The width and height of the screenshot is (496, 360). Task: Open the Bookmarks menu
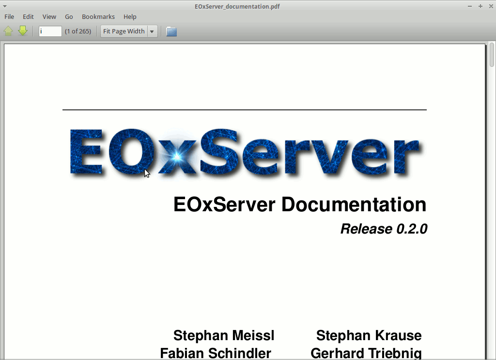click(98, 17)
